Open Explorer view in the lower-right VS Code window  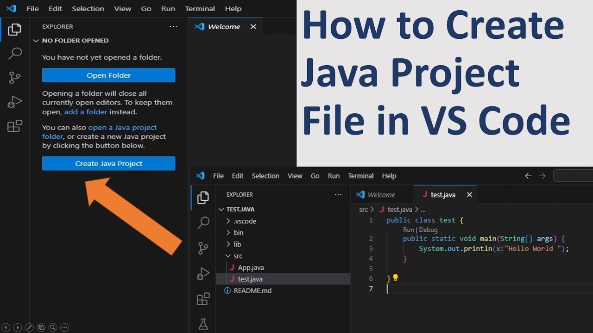pos(203,197)
